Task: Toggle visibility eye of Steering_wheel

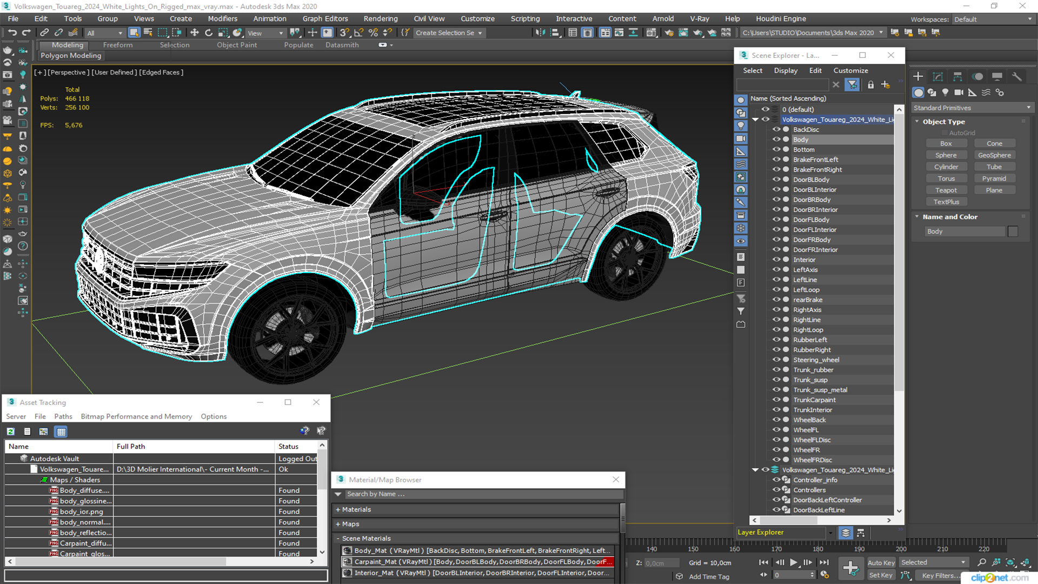Action: (776, 360)
